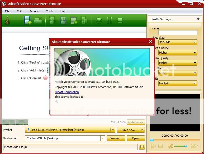Click the Browse... button
Viewport: 204px width, 154px height.
coord(116,138)
